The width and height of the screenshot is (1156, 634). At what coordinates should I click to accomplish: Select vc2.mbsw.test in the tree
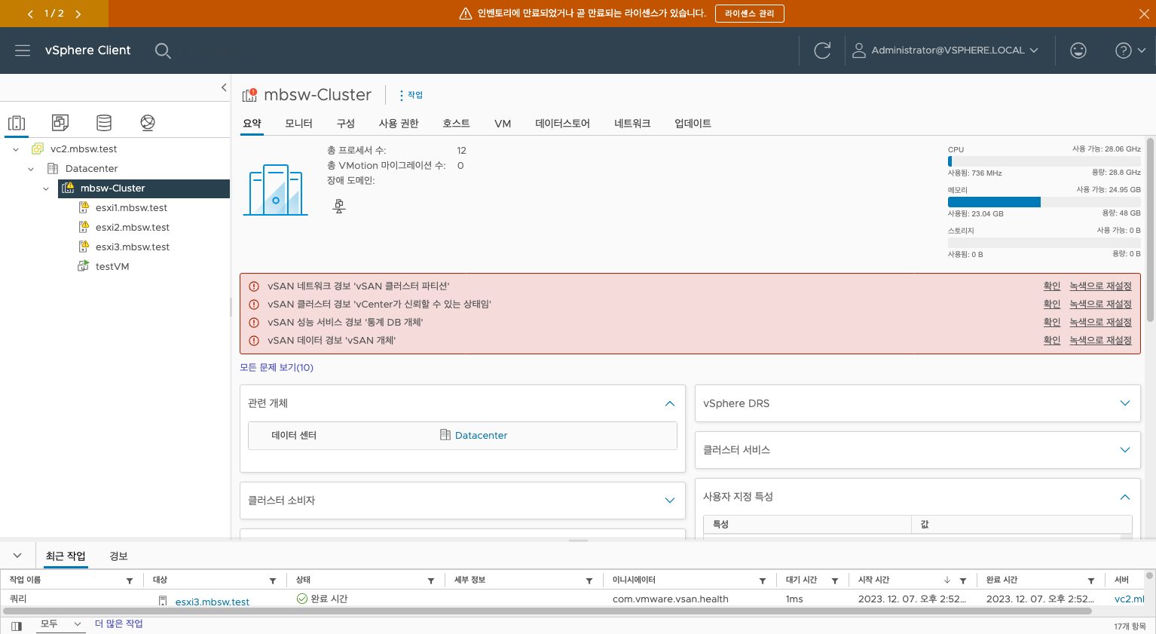(x=84, y=149)
